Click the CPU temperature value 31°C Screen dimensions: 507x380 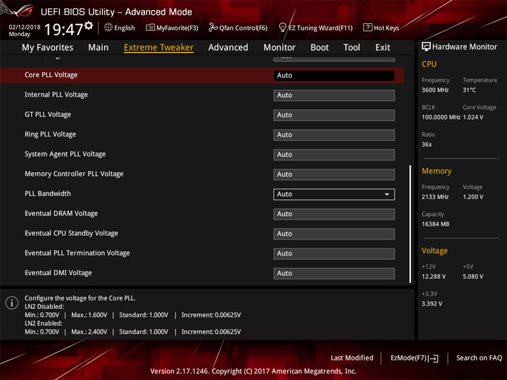(x=469, y=90)
